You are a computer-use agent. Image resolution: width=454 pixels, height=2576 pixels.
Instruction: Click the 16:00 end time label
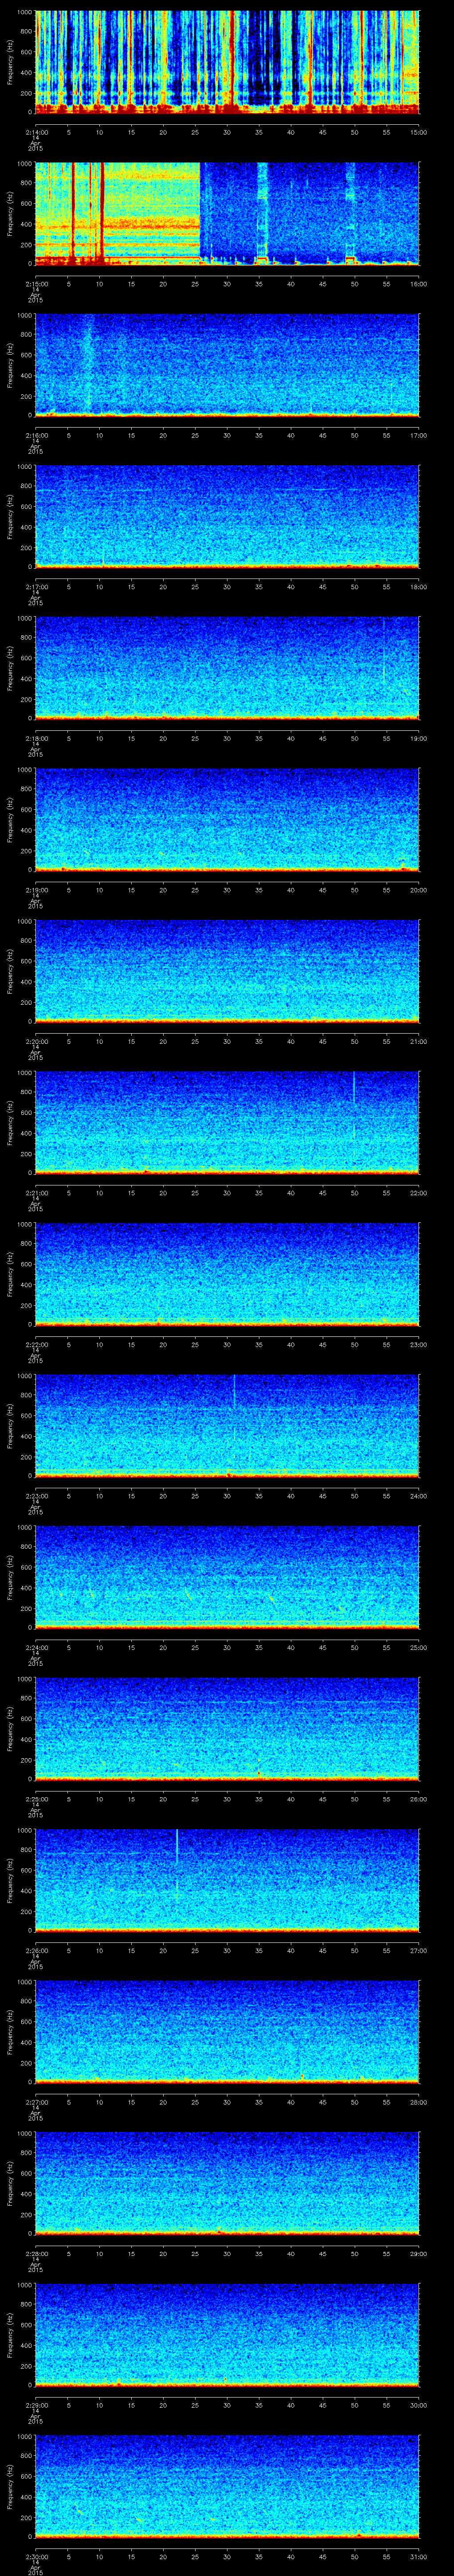(x=418, y=284)
